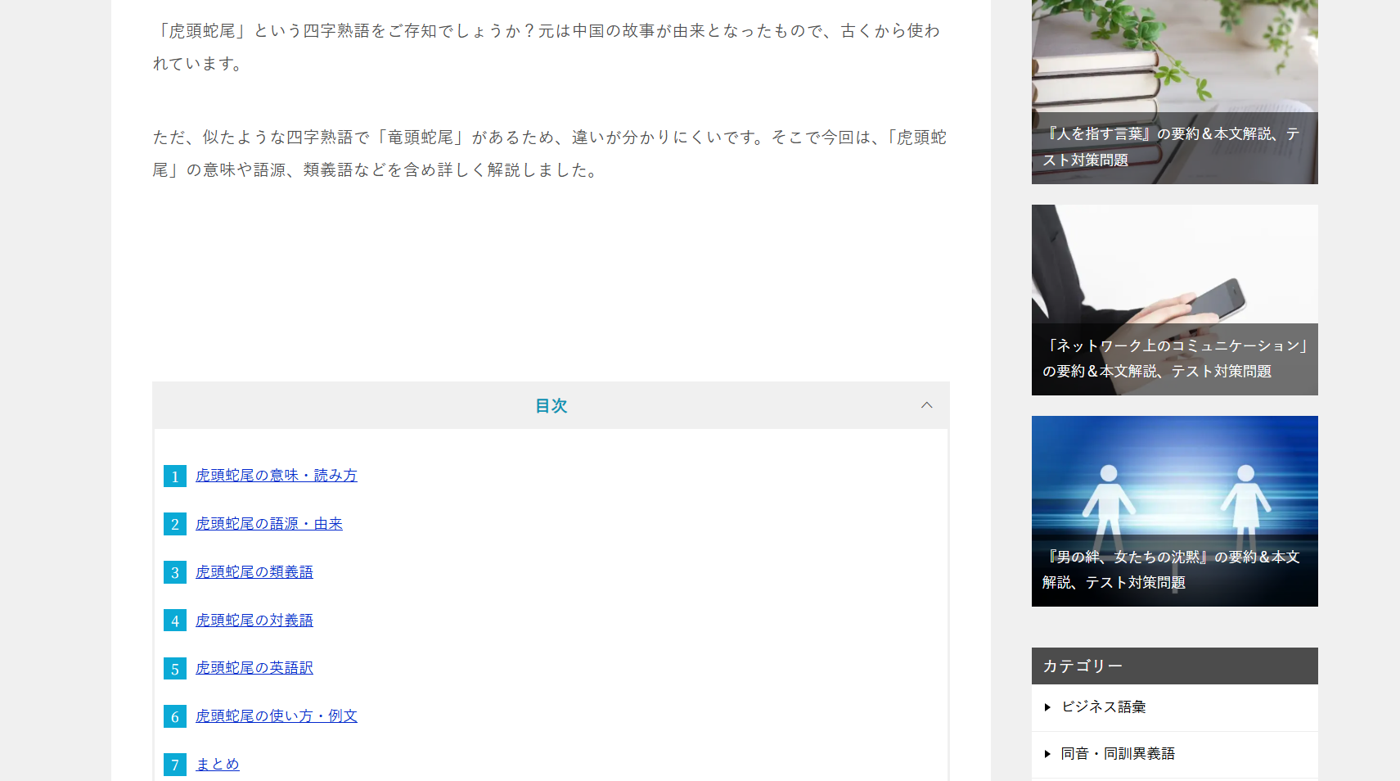Click the 目次 heading title
The image size is (1400, 781).
click(x=551, y=406)
